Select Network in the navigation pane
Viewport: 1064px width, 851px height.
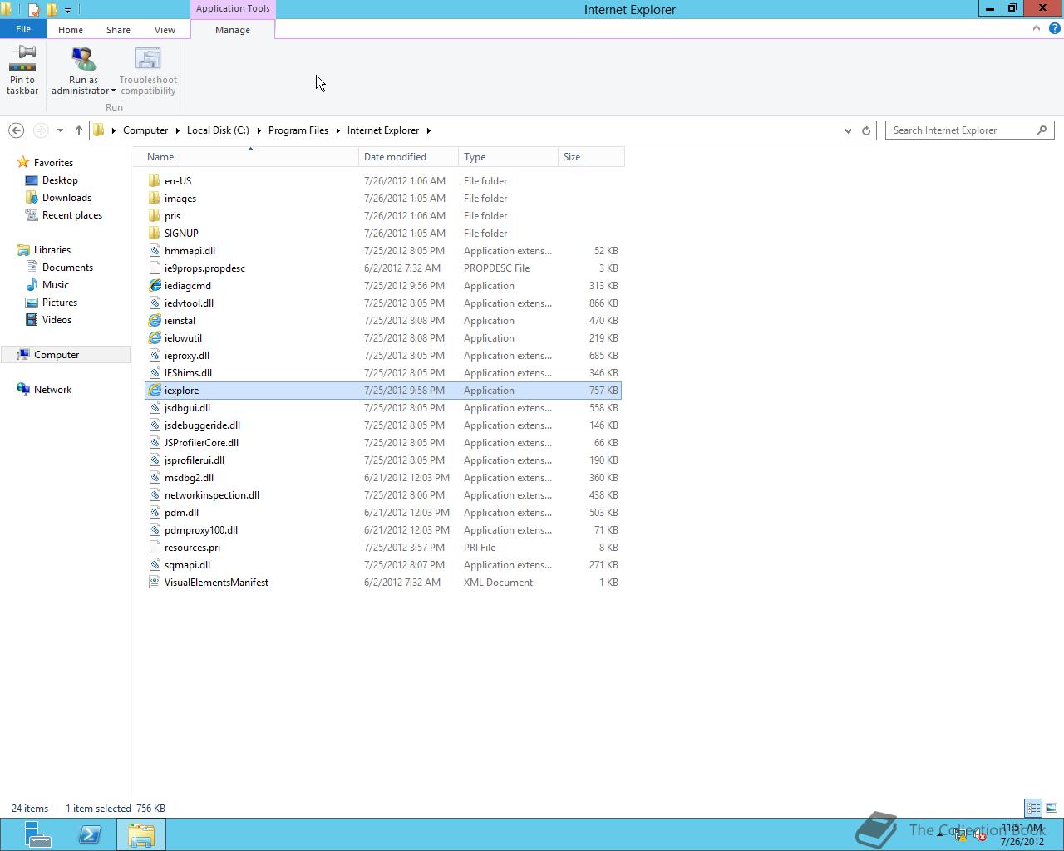coord(52,390)
